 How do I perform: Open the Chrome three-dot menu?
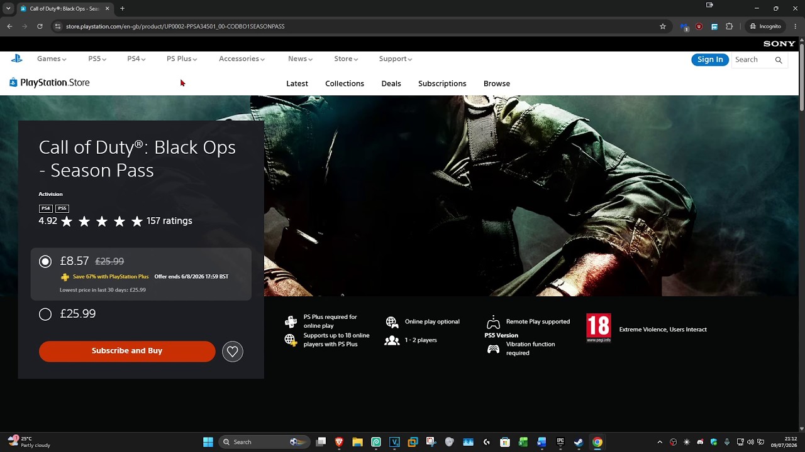click(x=796, y=26)
